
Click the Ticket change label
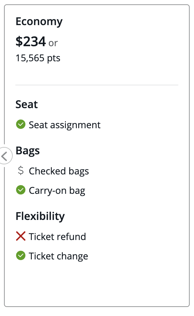tap(59, 256)
